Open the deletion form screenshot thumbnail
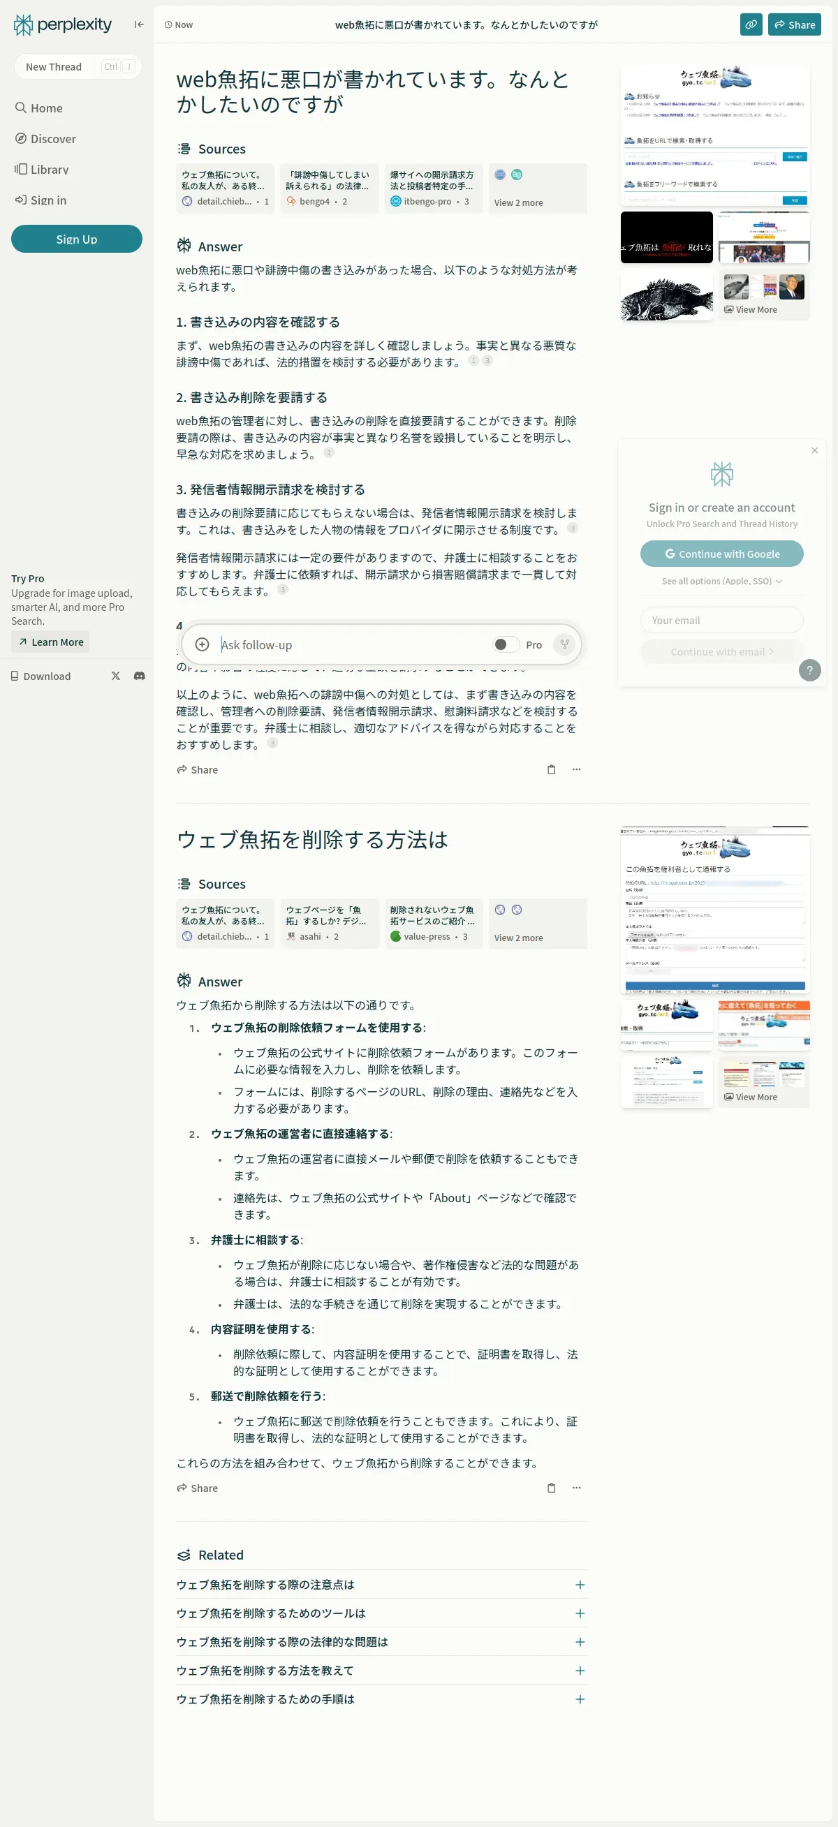This screenshot has height=1827, width=838. (715, 909)
